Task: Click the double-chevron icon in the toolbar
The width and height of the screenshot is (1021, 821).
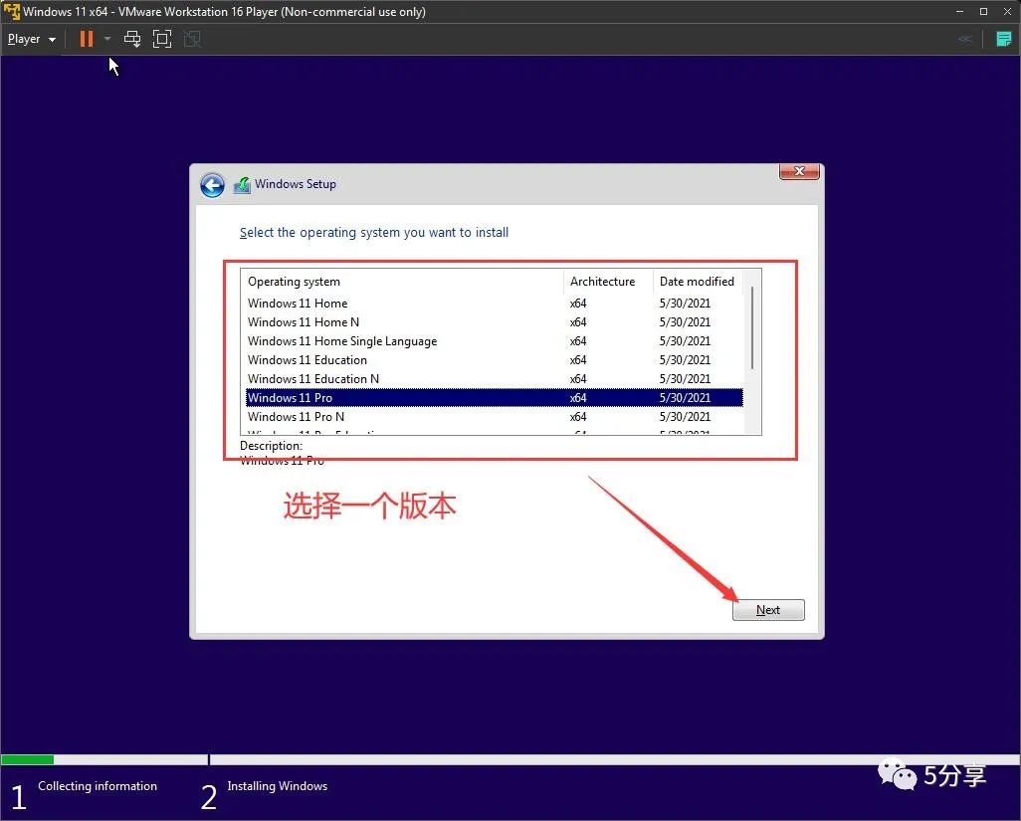Action: (965, 39)
